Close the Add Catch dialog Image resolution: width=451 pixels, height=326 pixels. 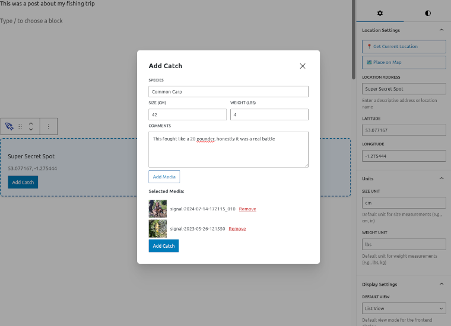click(303, 66)
